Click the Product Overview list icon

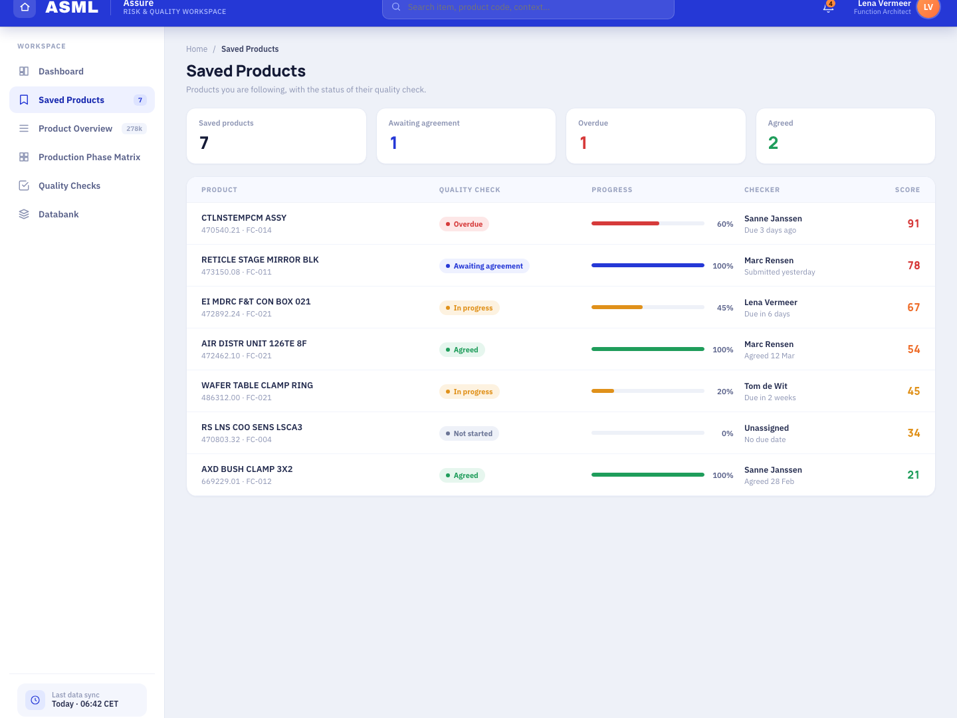(24, 128)
